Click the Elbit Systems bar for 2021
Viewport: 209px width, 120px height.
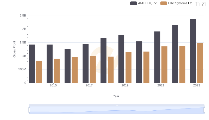pyautogui.click(x=164, y=65)
